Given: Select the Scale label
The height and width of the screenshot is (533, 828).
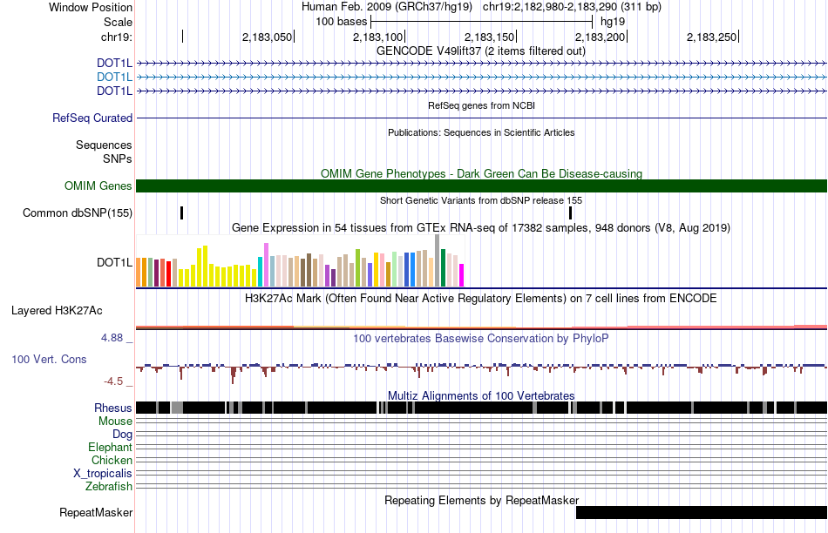Looking at the screenshot, I should click(x=118, y=22).
